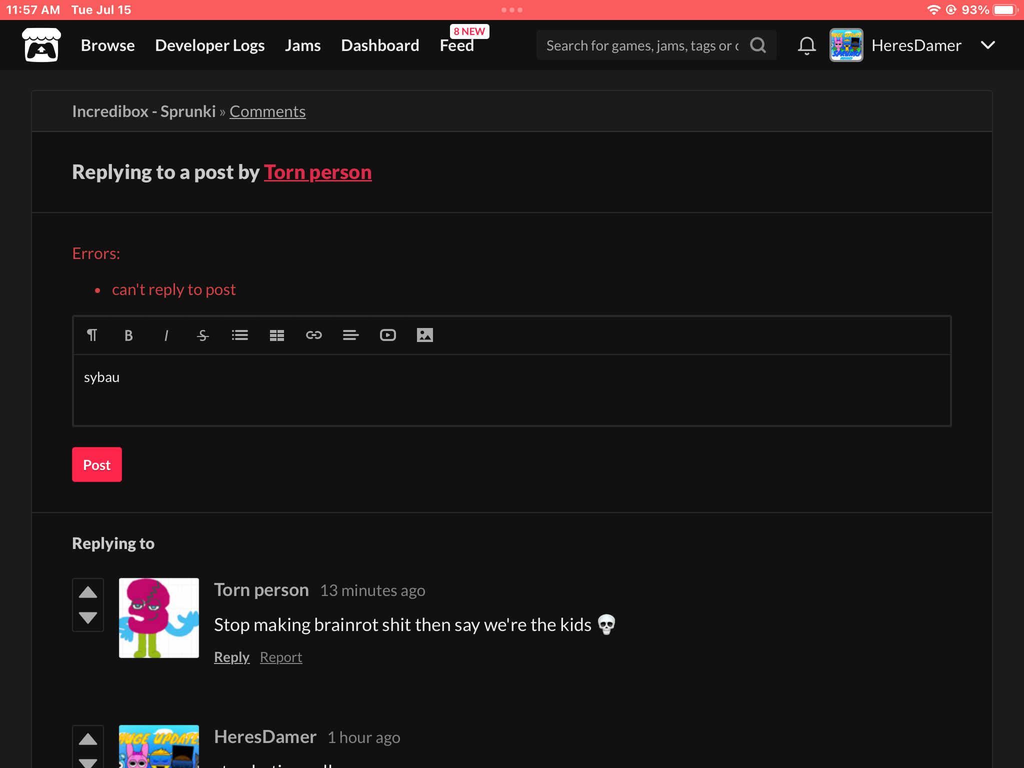The image size is (1024, 768).
Task: Upvote Torn person's comment
Action: point(88,592)
